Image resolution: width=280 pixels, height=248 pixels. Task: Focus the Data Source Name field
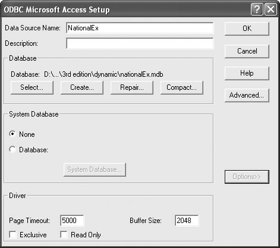tap(140, 28)
